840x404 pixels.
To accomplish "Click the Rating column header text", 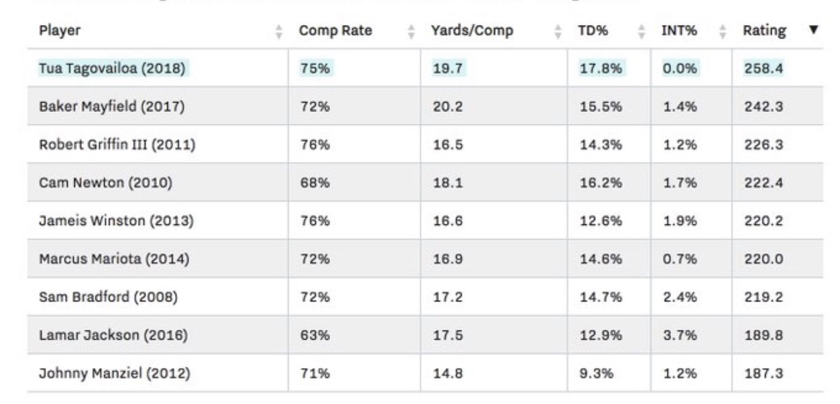I will tap(764, 30).
